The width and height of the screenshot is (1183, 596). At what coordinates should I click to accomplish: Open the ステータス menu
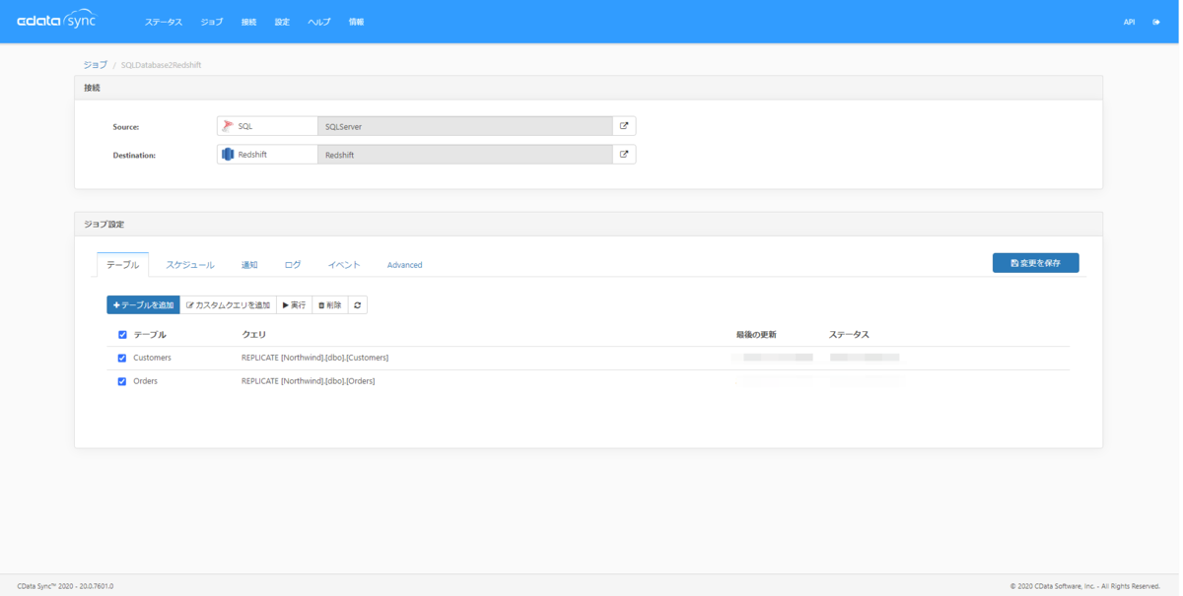tap(164, 22)
